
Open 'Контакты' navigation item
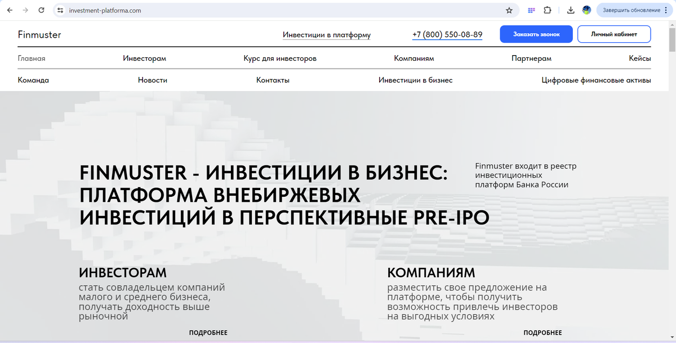(x=273, y=80)
